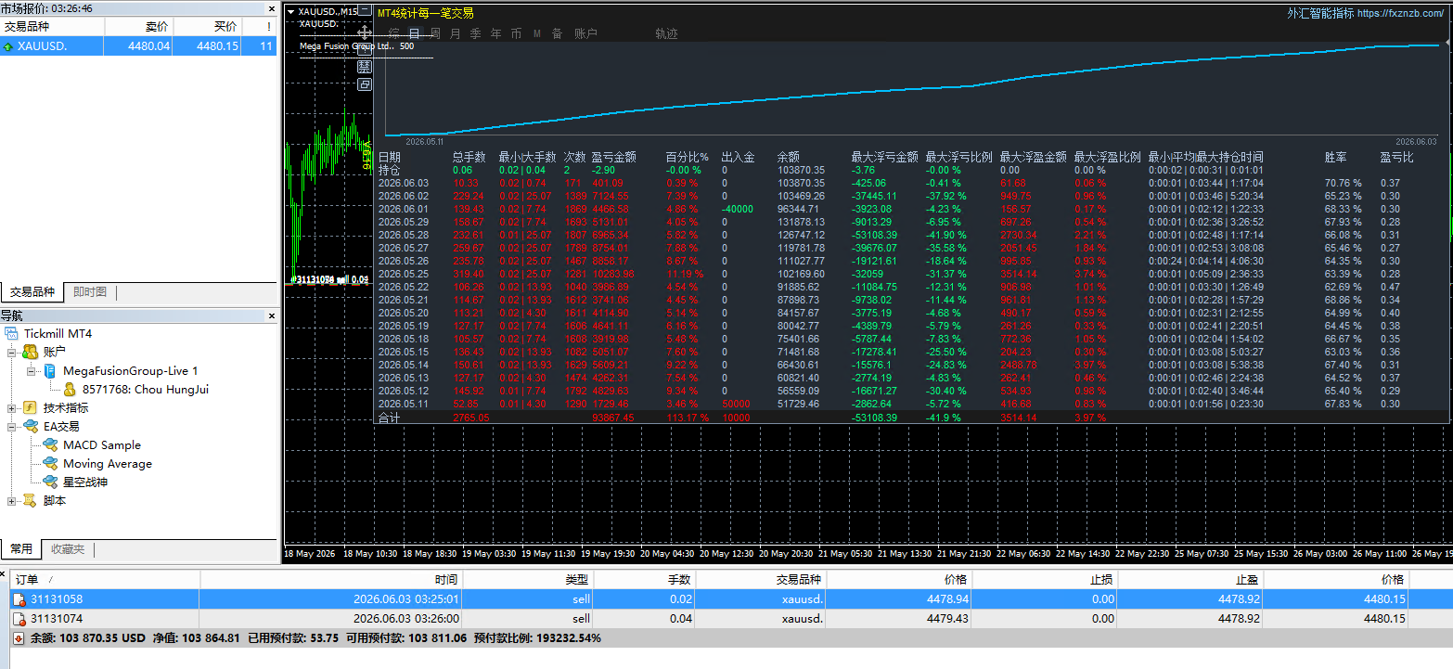Click the user icon for 8571768: Chou HungJui
1453x669 pixels.
pos(70,390)
